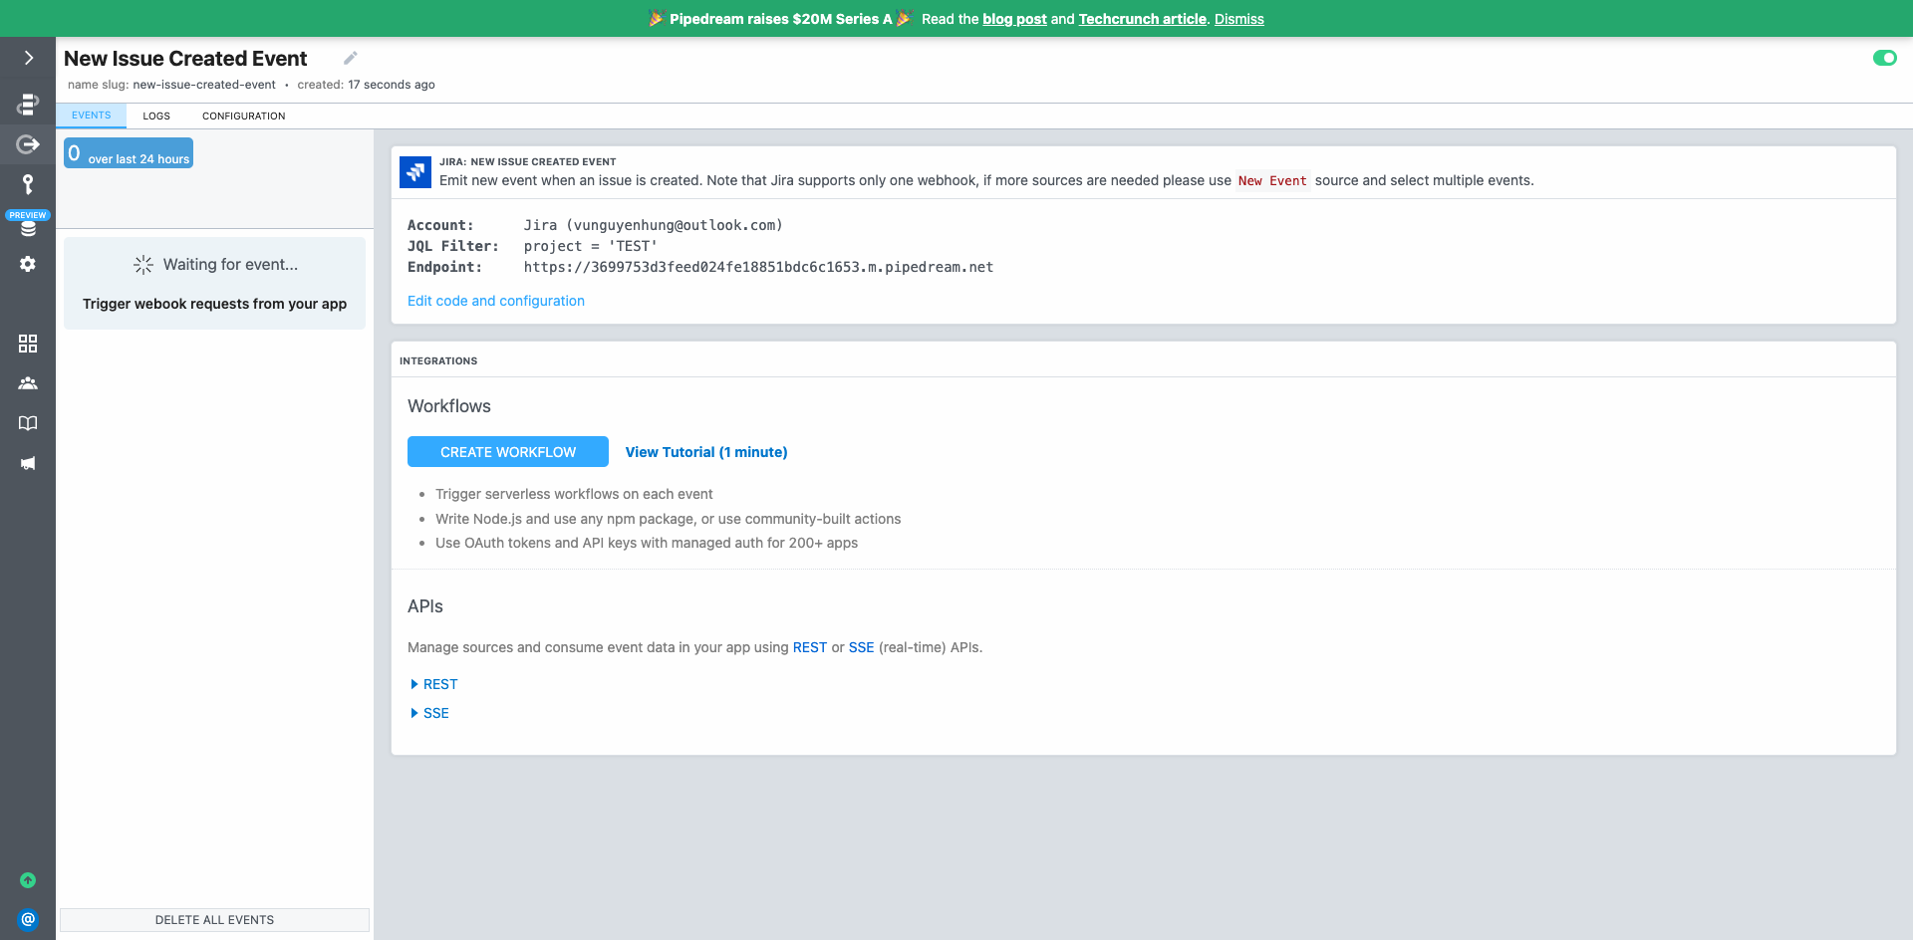1913x940 pixels.
Task: Select the Event Sources sidebar icon
Action: pos(28,144)
